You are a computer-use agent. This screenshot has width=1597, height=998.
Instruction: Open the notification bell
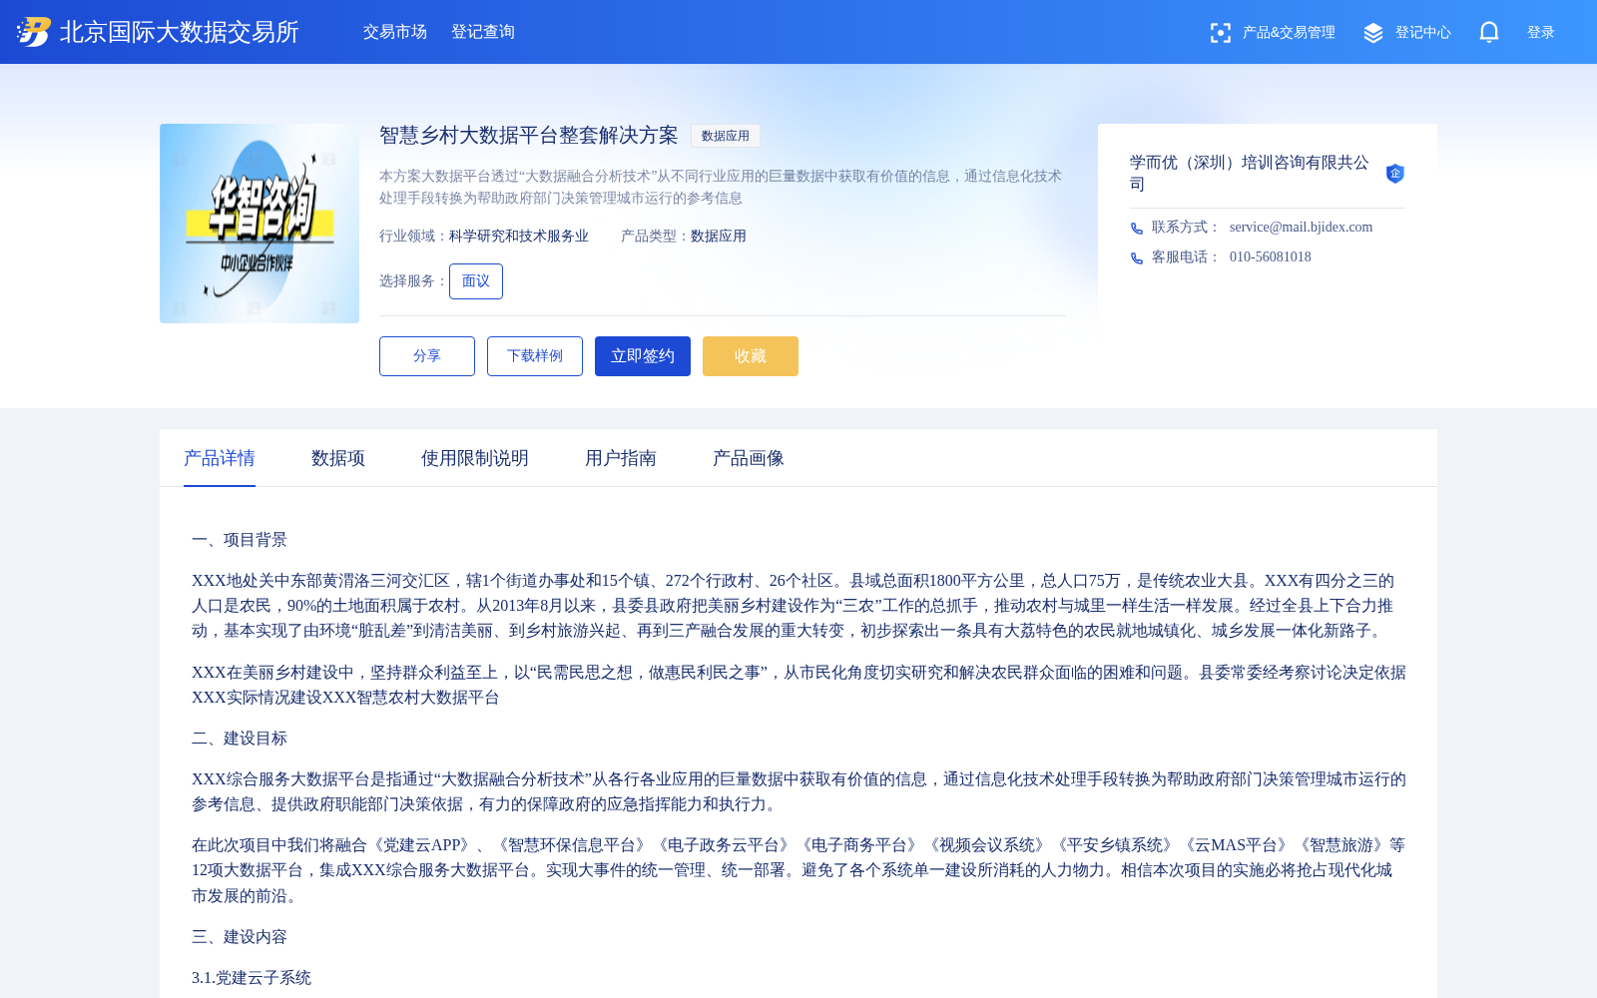(x=1489, y=32)
